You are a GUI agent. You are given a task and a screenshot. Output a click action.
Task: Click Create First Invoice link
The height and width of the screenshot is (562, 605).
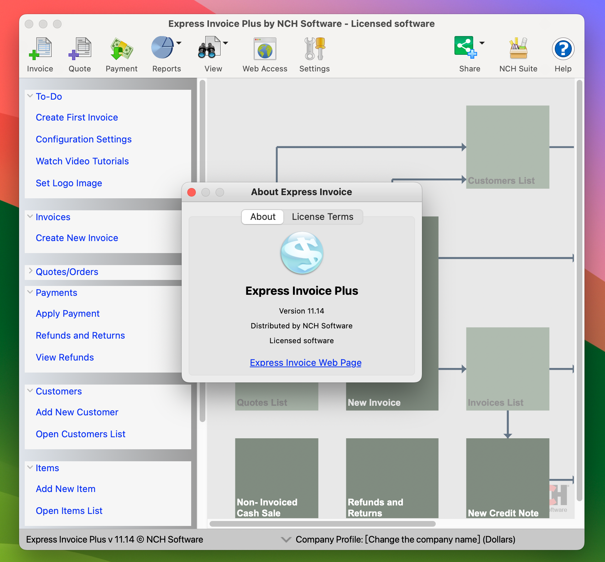[x=77, y=117]
